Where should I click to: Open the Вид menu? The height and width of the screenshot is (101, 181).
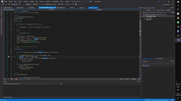tap(15, 1)
